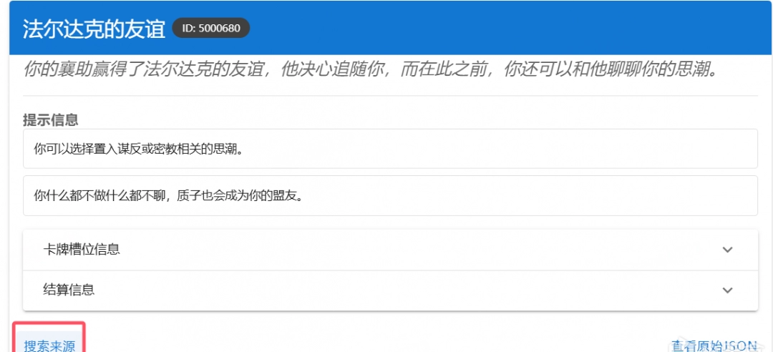Click the 搜索来源 button
773x352 pixels.
[x=49, y=346]
